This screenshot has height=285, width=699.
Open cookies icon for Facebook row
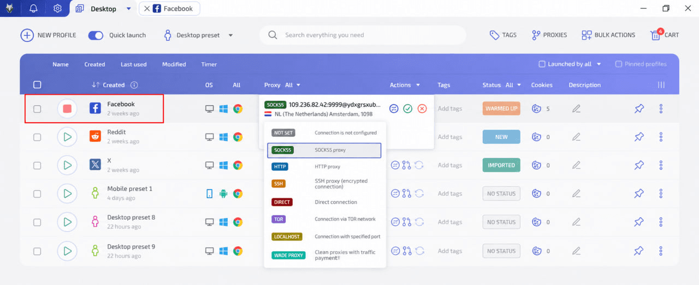537,108
